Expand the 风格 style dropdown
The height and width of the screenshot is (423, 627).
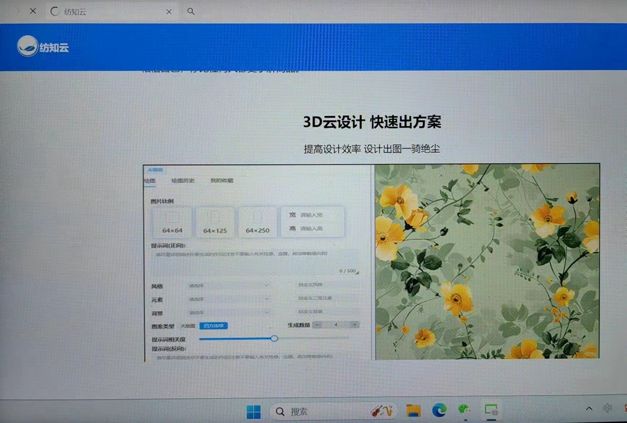tap(229, 285)
